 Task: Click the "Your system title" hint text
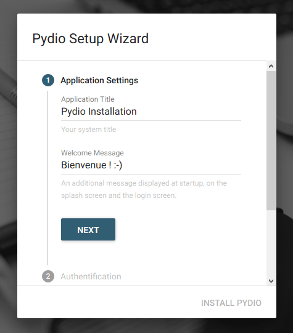coord(89,129)
